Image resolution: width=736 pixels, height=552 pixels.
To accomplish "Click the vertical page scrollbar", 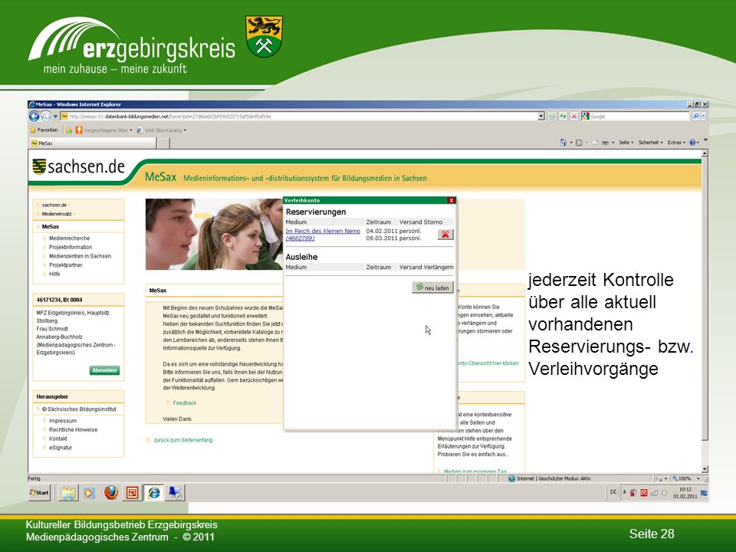I will (x=704, y=298).
